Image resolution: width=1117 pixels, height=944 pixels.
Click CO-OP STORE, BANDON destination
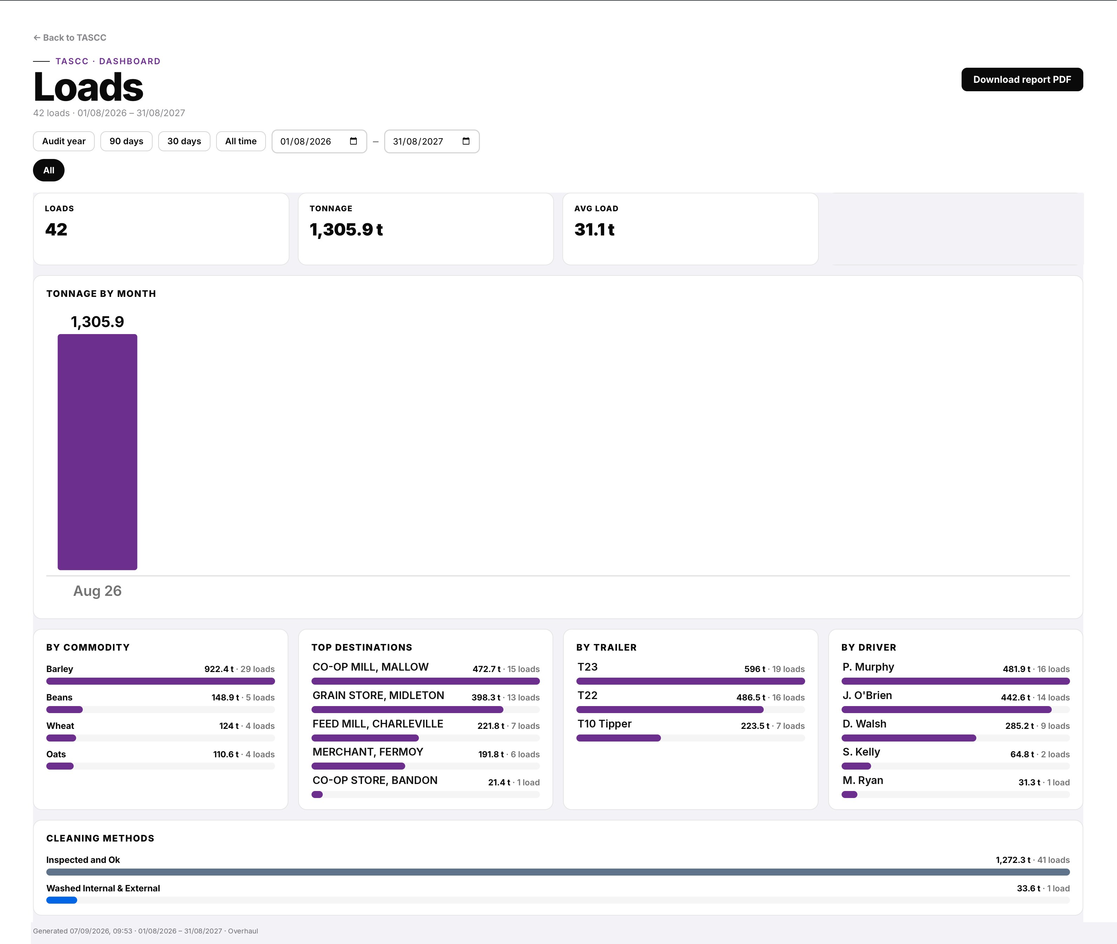(x=374, y=780)
